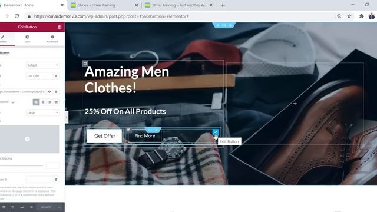The height and width of the screenshot is (212, 377).
Task: Adjust the Icon Spacing slider
Action: coord(22,165)
